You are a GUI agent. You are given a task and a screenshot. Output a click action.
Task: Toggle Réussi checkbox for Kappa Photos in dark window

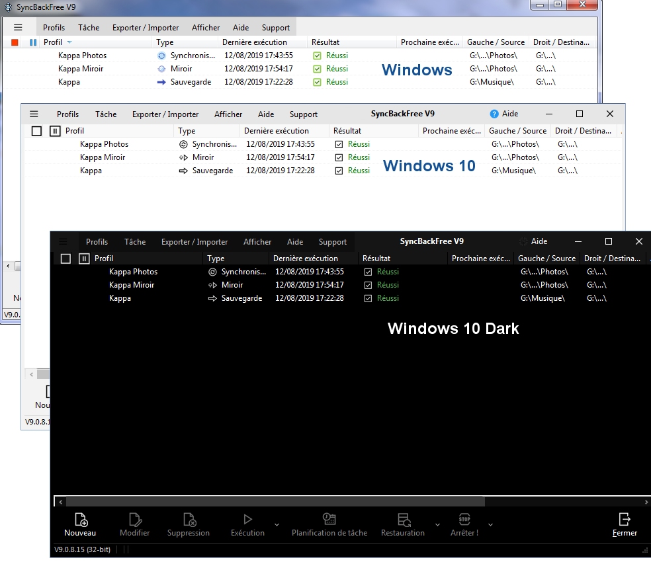(x=368, y=272)
